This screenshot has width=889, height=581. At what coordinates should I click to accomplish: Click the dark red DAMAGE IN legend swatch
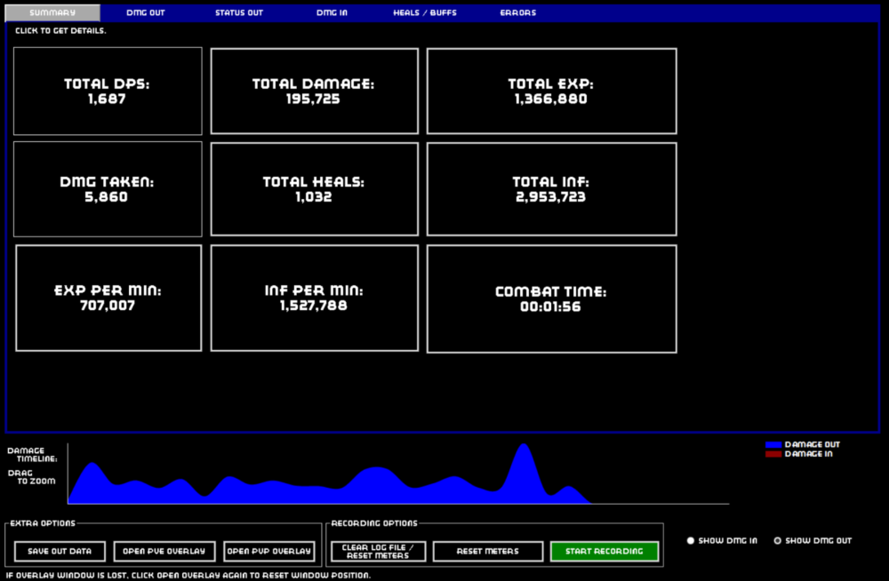pyautogui.click(x=773, y=454)
